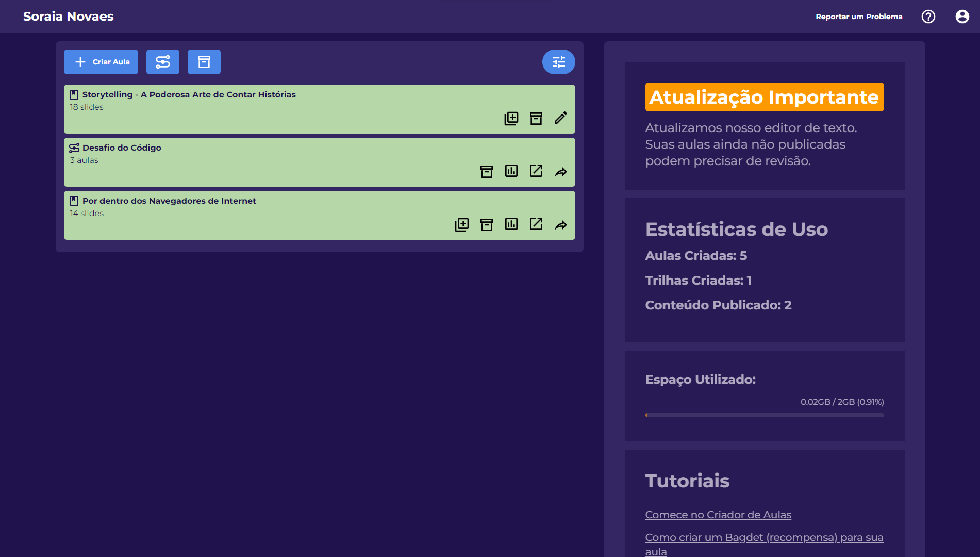The width and height of the screenshot is (980, 557).
Task: Archive the Storytelling lesson
Action: click(536, 118)
